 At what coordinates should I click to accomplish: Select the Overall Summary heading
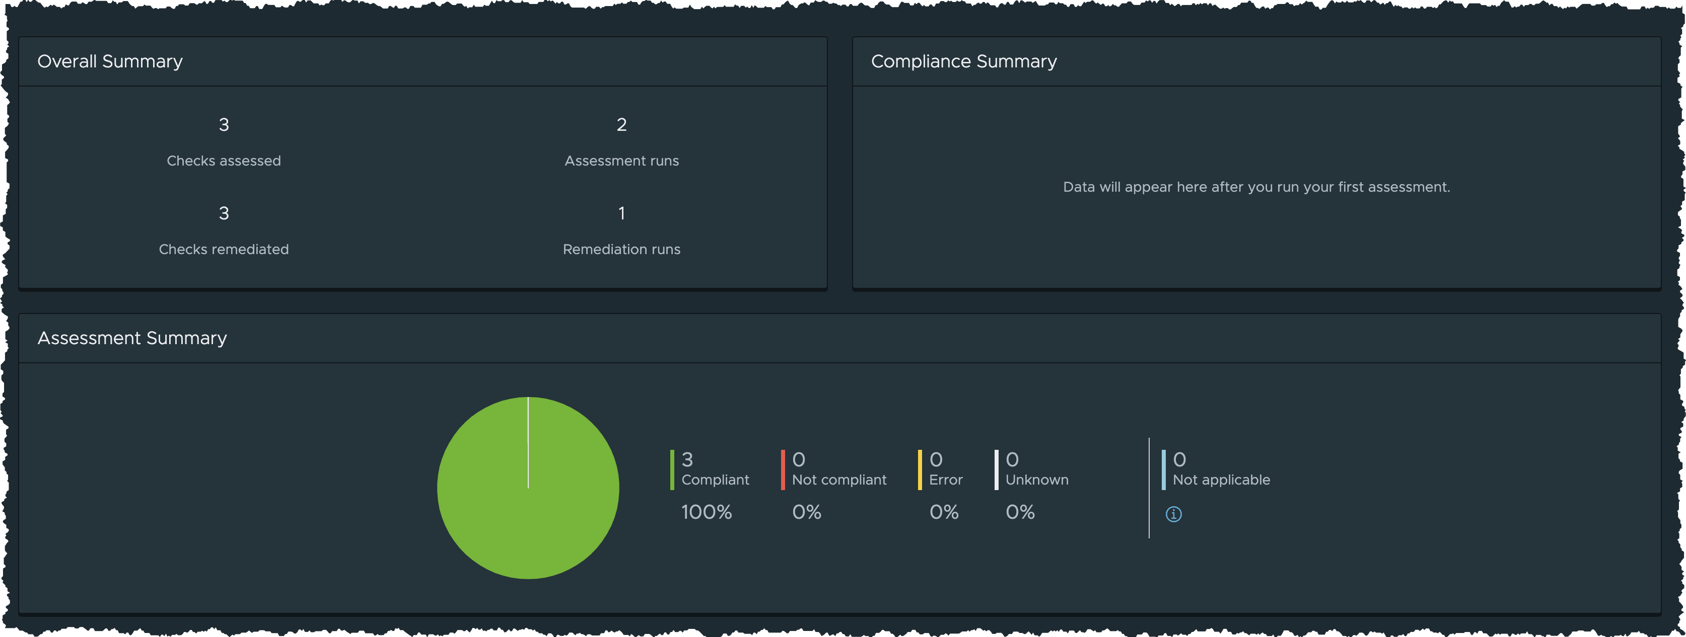[x=110, y=61]
